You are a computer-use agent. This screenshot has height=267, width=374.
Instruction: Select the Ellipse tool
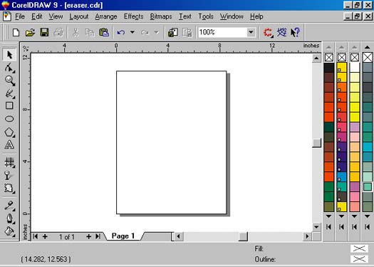click(9, 119)
